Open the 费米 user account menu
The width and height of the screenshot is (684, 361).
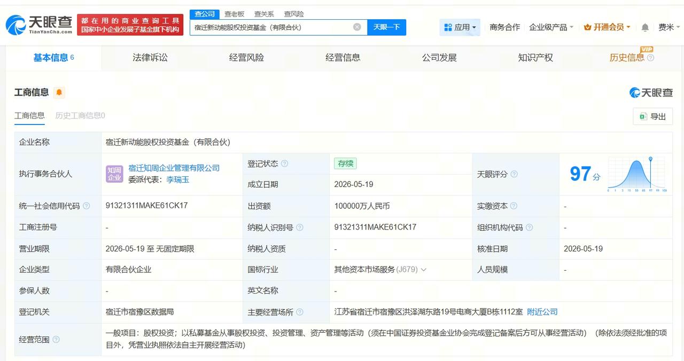pyautogui.click(x=669, y=27)
